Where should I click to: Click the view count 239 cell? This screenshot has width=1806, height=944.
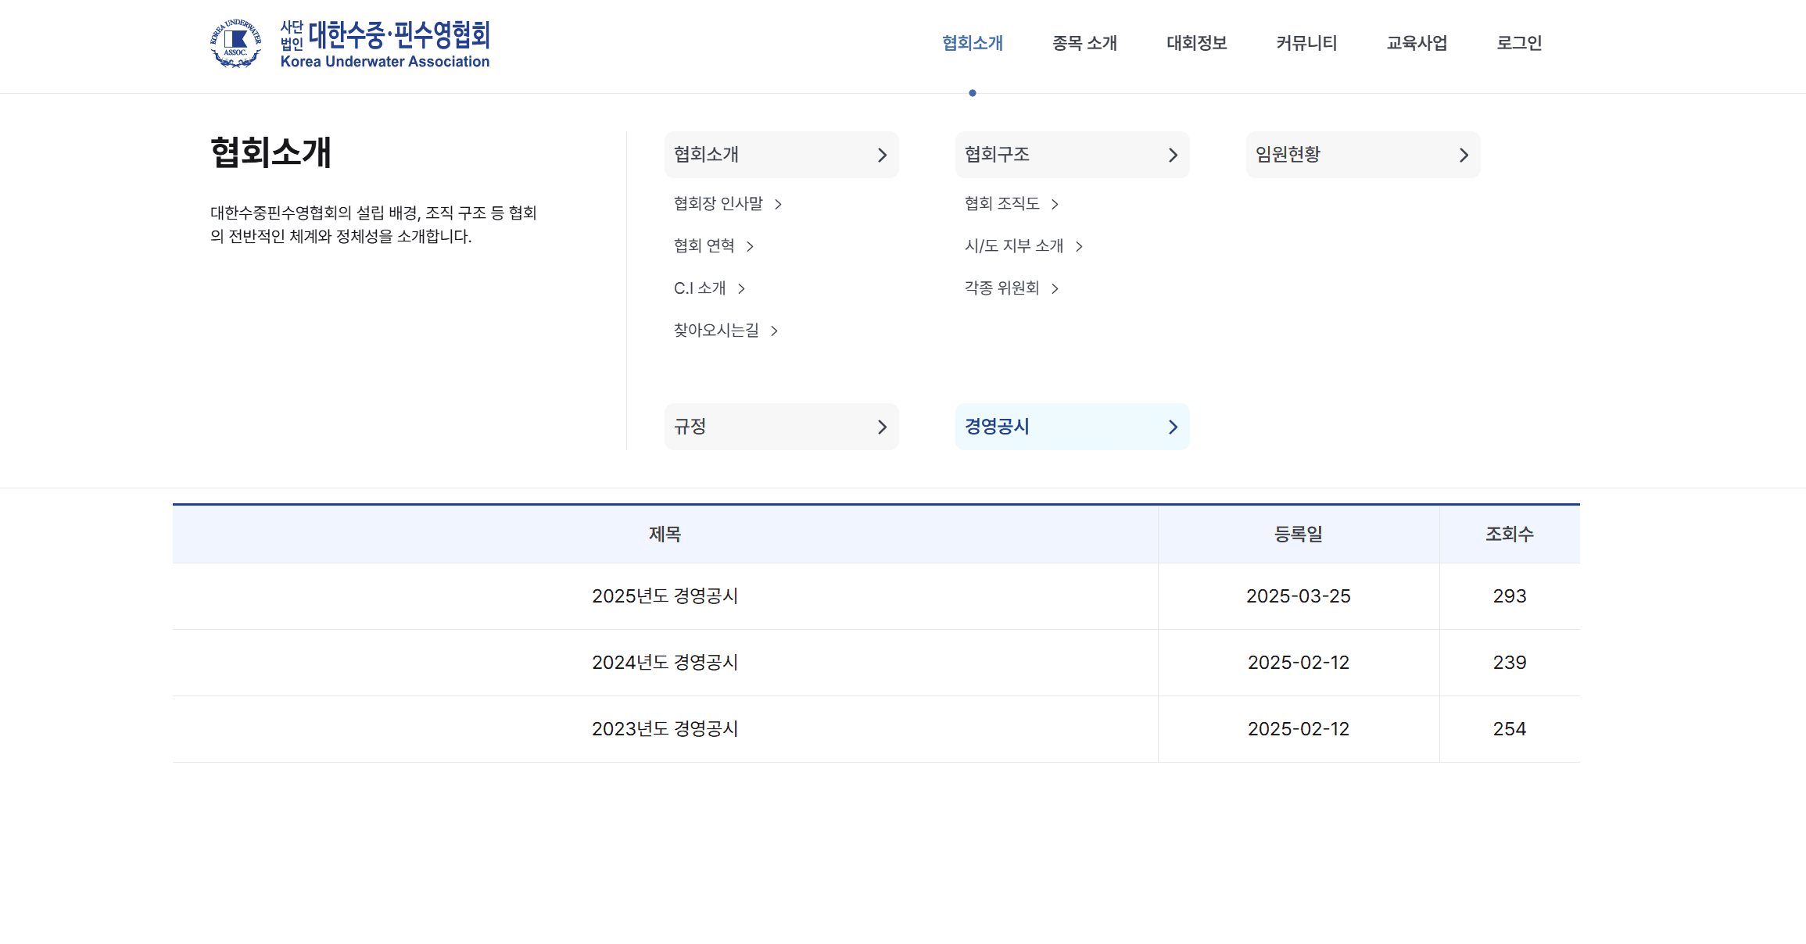[1509, 663]
